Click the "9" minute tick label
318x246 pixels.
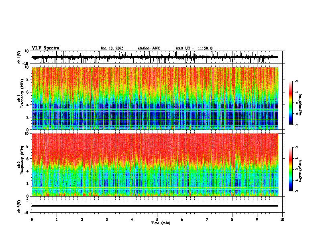[x=257, y=219]
